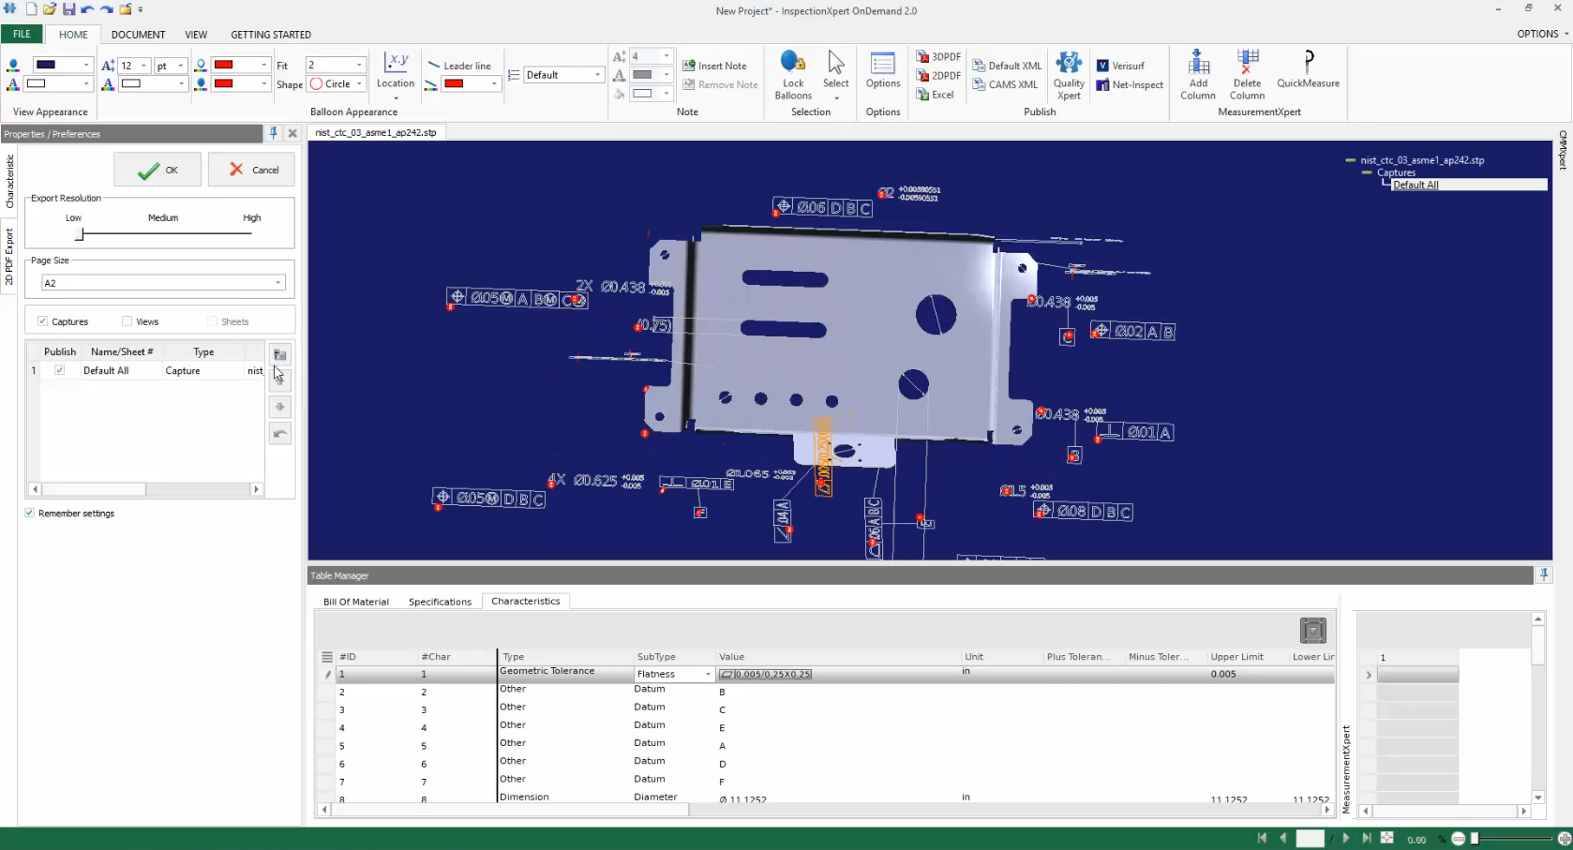Cancel the Properties/Preferences dialog
This screenshot has width=1573, height=850.
point(251,170)
